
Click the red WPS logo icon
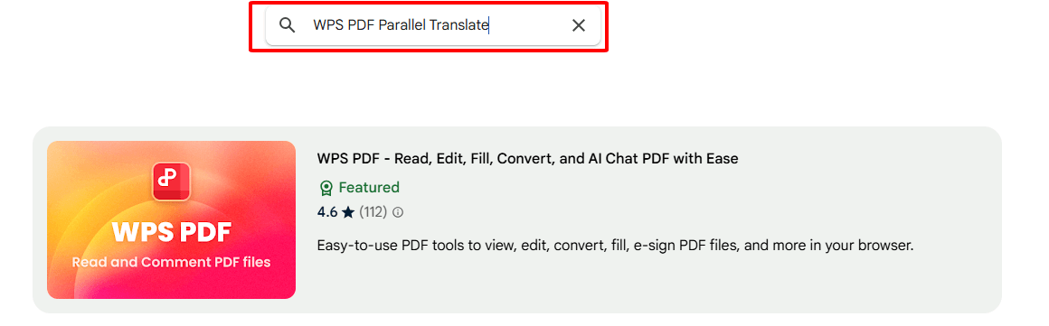[x=171, y=181]
